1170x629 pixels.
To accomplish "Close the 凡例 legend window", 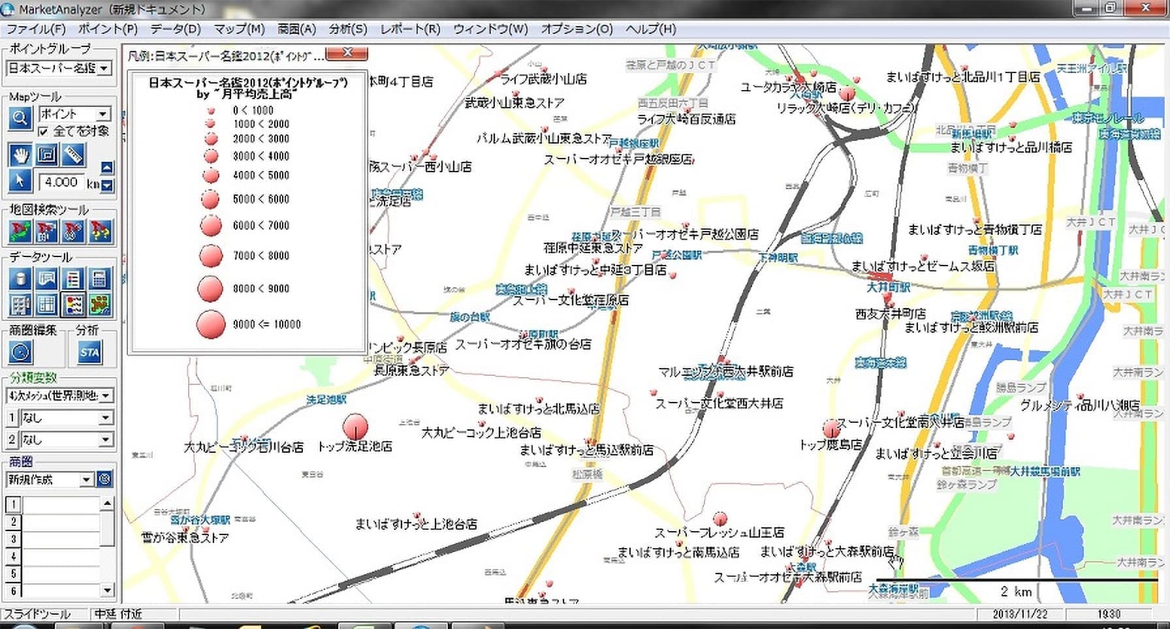I will click(x=347, y=53).
